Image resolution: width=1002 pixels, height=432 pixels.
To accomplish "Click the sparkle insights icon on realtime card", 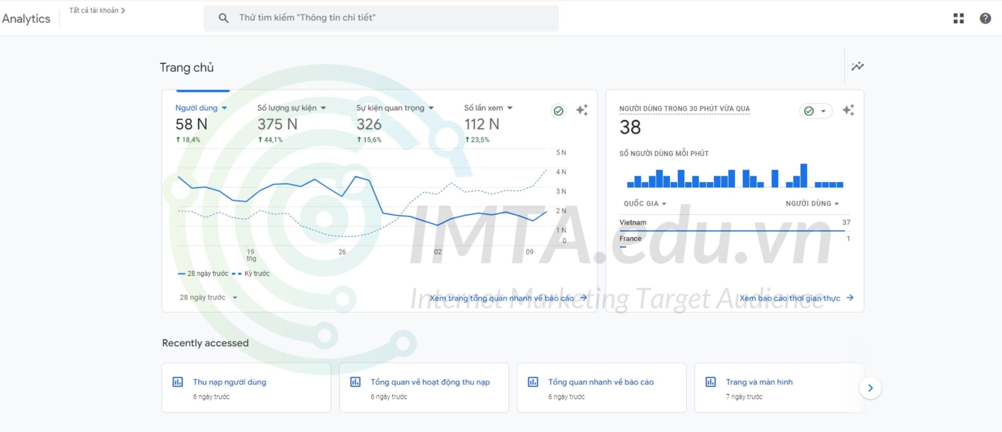I will pos(848,110).
